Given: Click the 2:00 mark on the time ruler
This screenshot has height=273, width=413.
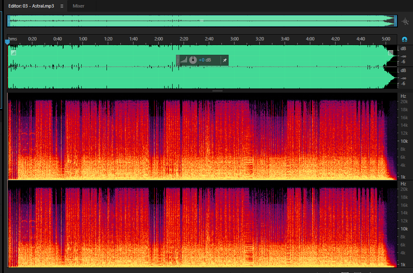Looking at the screenshot, I should 159,39.
